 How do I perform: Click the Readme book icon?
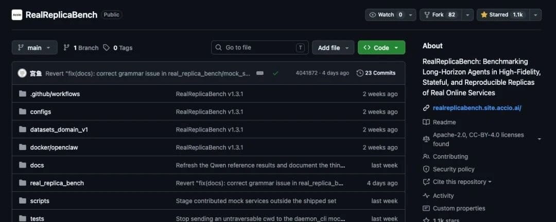[x=426, y=122]
